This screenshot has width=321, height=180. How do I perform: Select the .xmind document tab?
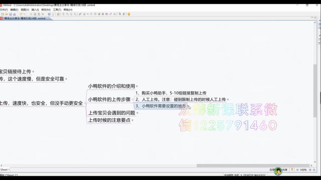click(24, 18)
